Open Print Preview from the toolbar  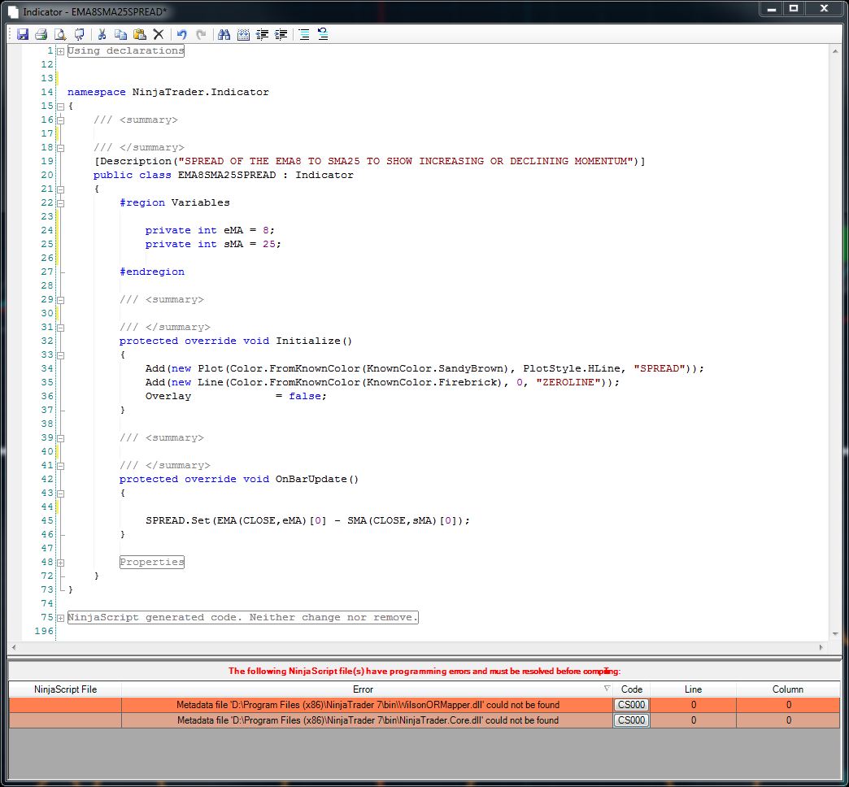(60, 34)
